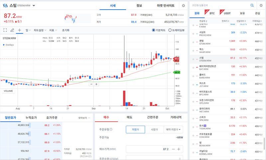Toggle star for 왁스 WAXP/KRW

pos(193,51)
